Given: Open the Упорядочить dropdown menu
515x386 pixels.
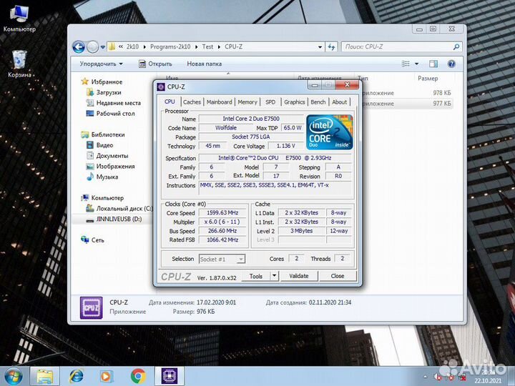Looking at the screenshot, I should click(101, 64).
